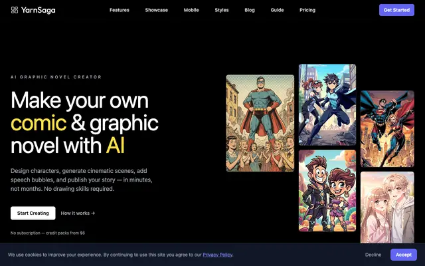Click the Start Creating button
Viewport: 425px width, 266px height.
point(33,213)
